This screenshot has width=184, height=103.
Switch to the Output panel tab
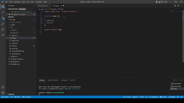73,80
